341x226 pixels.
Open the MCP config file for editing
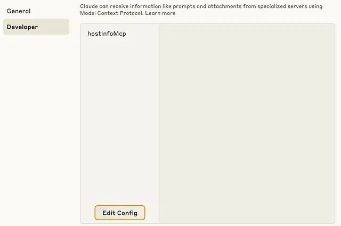[x=120, y=213]
